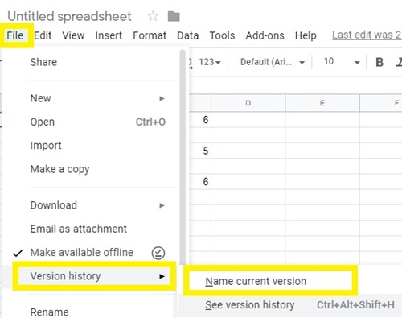402x318 pixels.
Task: Select column E header
Action: coord(322,103)
